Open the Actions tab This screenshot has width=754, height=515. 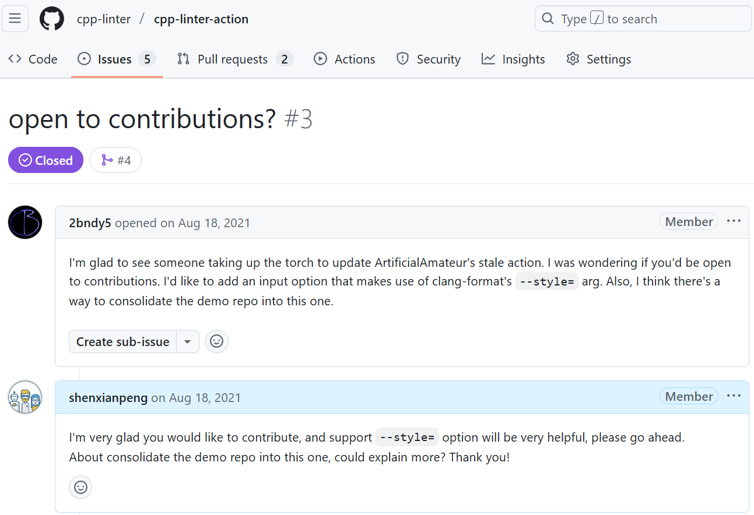[345, 59]
